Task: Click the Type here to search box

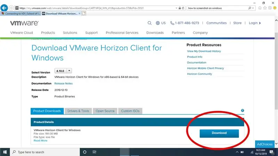Action: tap(45, 152)
